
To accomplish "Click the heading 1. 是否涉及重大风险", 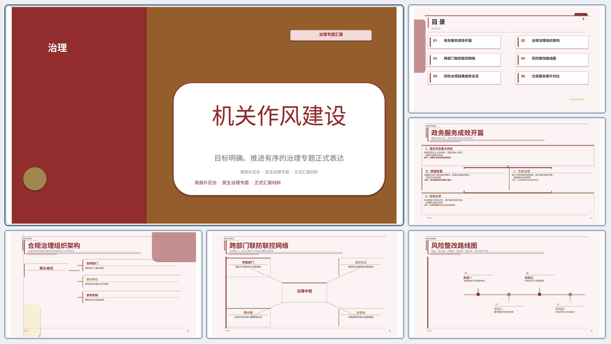I will pyautogui.click(x=439, y=149).
